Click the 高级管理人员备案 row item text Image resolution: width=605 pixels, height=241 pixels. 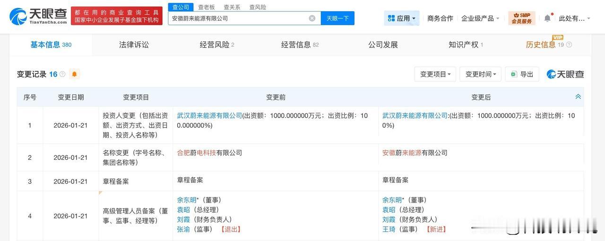pyautogui.click(x=136, y=215)
